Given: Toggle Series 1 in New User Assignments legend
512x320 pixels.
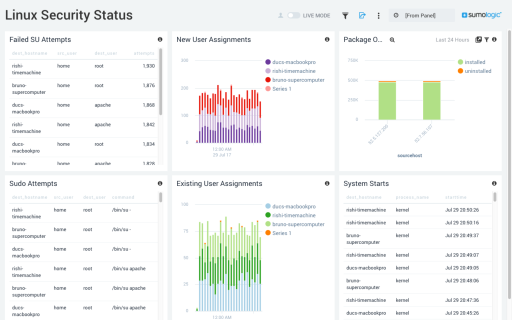Looking at the screenshot, I should pyautogui.click(x=278, y=88).
